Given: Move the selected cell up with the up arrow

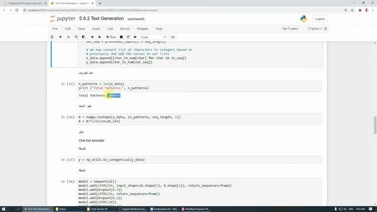Looking at the screenshot, I should click(x=92, y=37).
